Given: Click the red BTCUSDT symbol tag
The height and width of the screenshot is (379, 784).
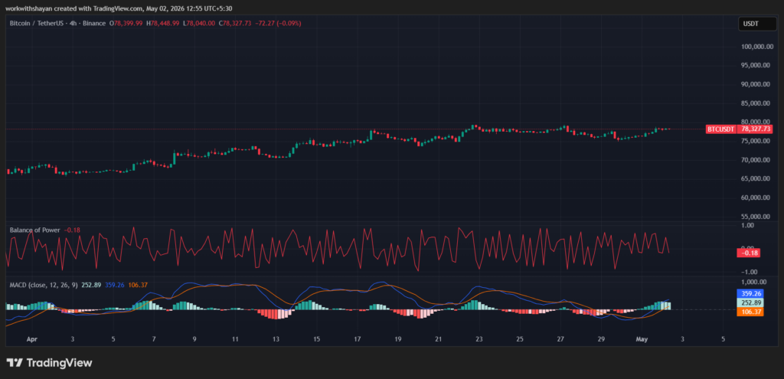Looking at the screenshot, I should 721,129.
